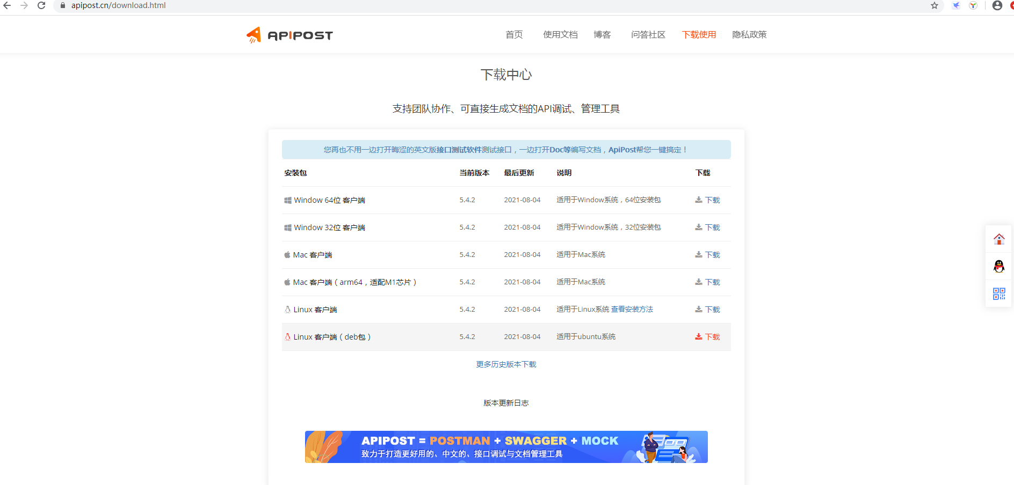The image size is (1014, 485).
Task: Show the QR code icon
Action: tap(999, 293)
